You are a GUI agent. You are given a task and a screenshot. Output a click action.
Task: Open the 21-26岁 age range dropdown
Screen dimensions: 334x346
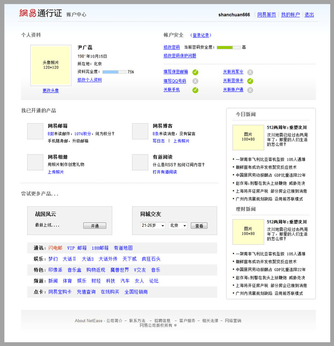(153, 225)
